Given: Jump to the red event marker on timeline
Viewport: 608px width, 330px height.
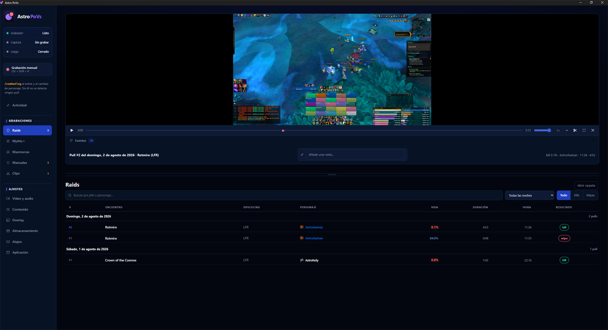Looking at the screenshot, I should coord(283,130).
